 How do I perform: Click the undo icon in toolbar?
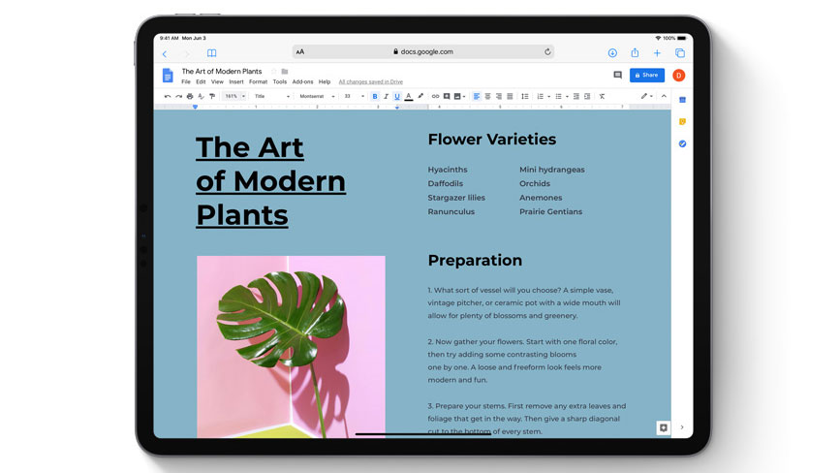168,96
